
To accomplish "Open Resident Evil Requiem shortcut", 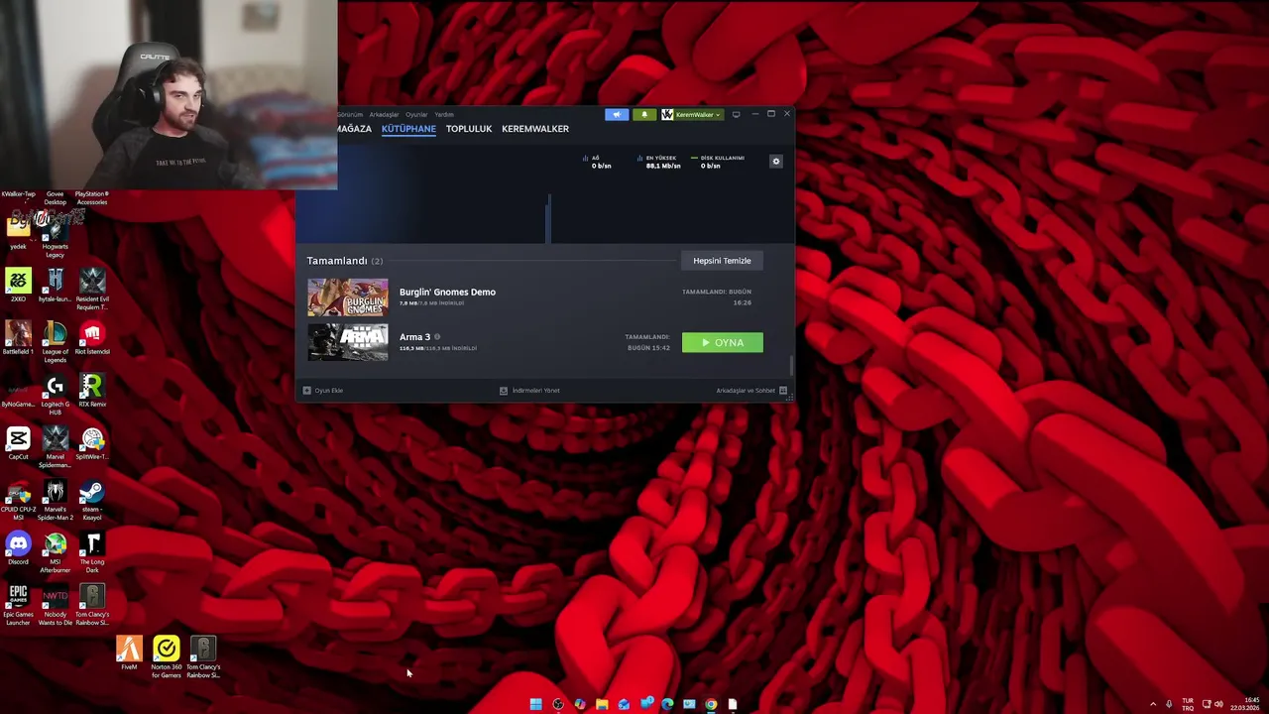I will (92, 290).
